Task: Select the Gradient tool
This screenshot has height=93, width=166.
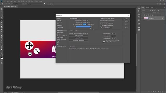Action: click(2, 34)
